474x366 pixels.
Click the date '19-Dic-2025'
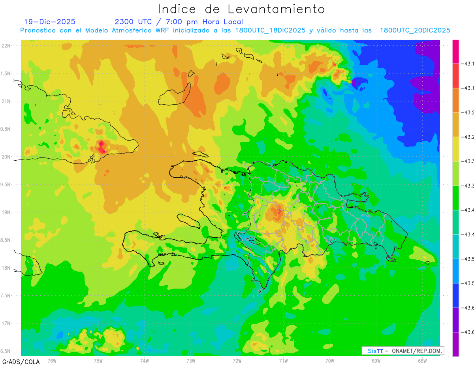point(49,22)
